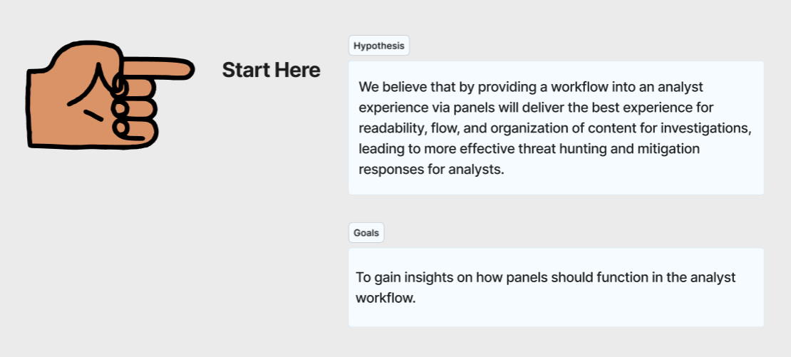Click the word "workflow." ending the goals text

(386, 298)
